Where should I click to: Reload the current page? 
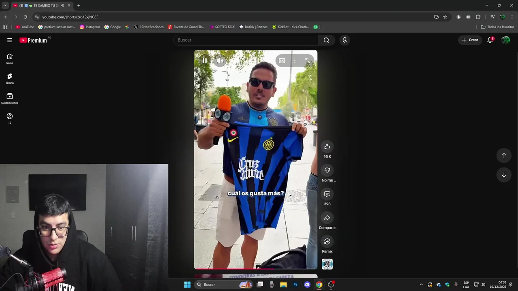click(25, 17)
